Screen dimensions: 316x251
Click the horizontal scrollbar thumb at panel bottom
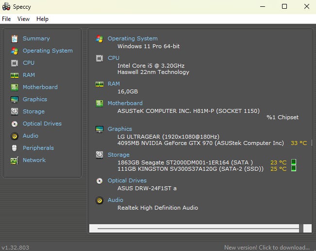(198, 229)
